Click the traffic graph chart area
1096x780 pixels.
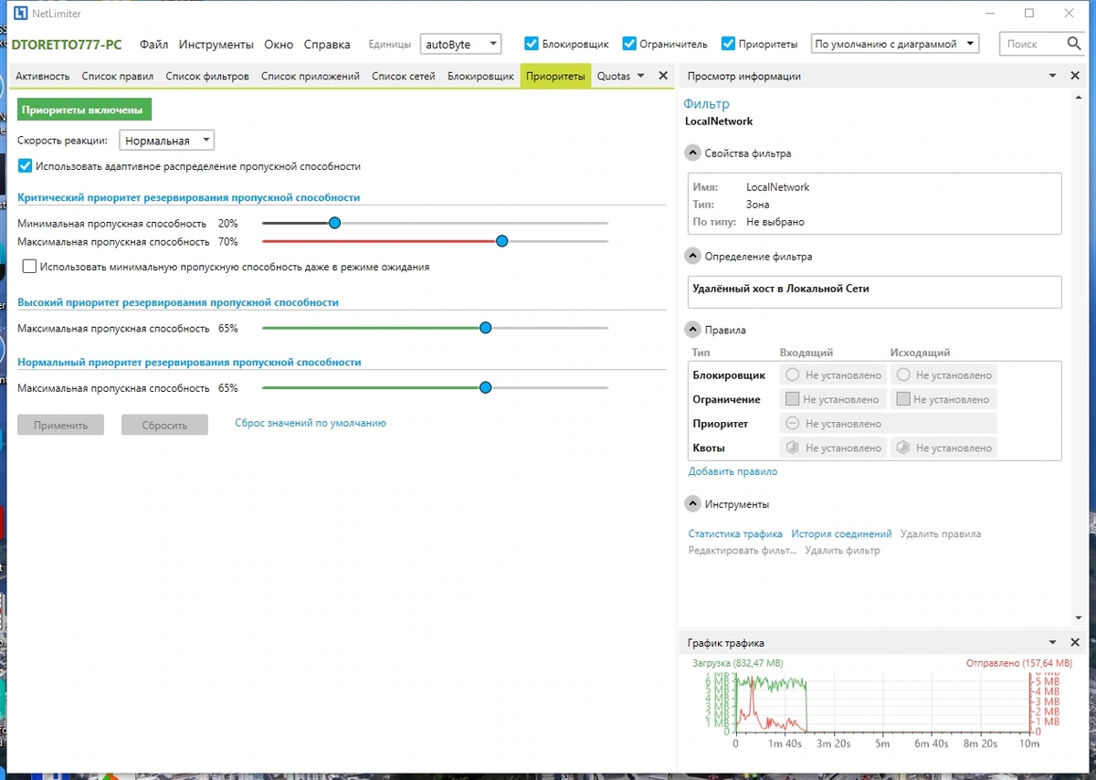click(882, 703)
